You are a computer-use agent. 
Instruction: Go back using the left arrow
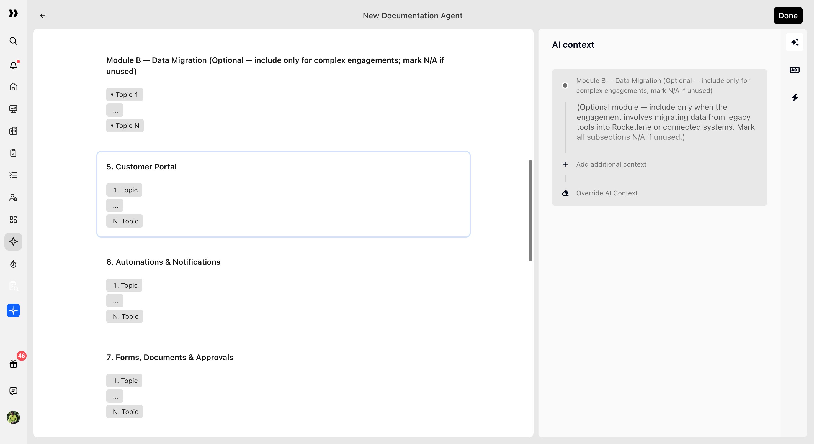[43, 16]
